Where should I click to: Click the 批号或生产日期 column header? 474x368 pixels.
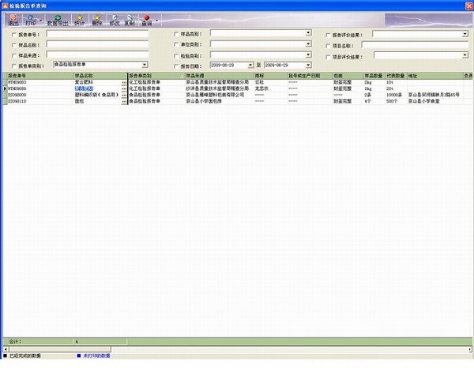pyautogui.click(x=310, y=76)
